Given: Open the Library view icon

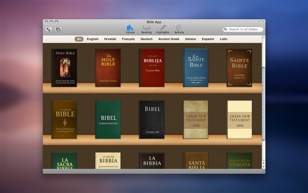Looking at the screenshot, I should pyautogui.click(x=130, y=29).
